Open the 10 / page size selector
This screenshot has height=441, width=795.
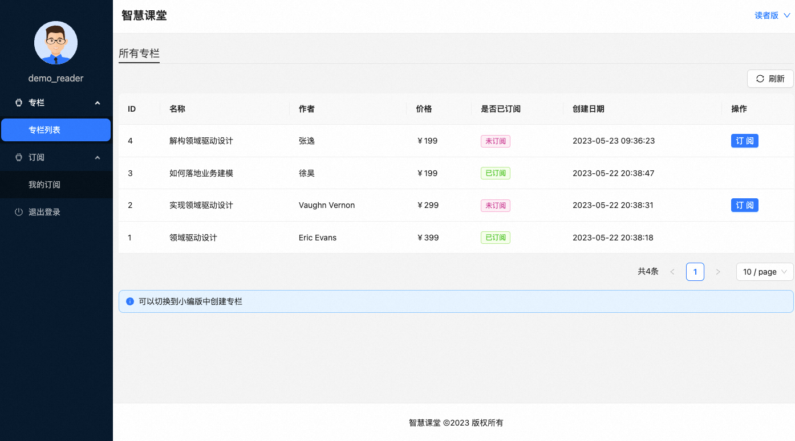pos(765,272)
